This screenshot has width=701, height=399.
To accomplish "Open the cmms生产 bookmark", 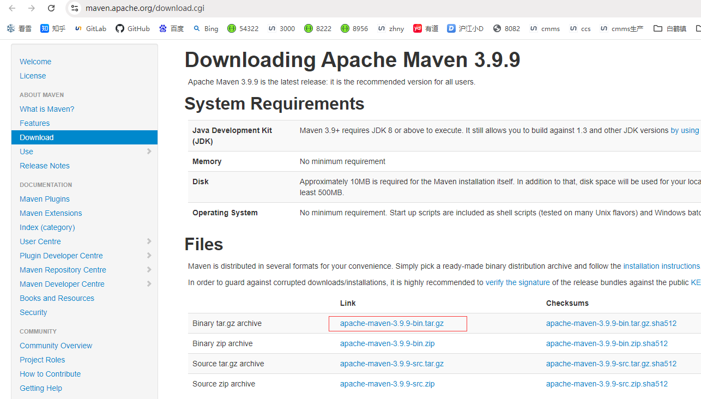I will tap(621, 28).
